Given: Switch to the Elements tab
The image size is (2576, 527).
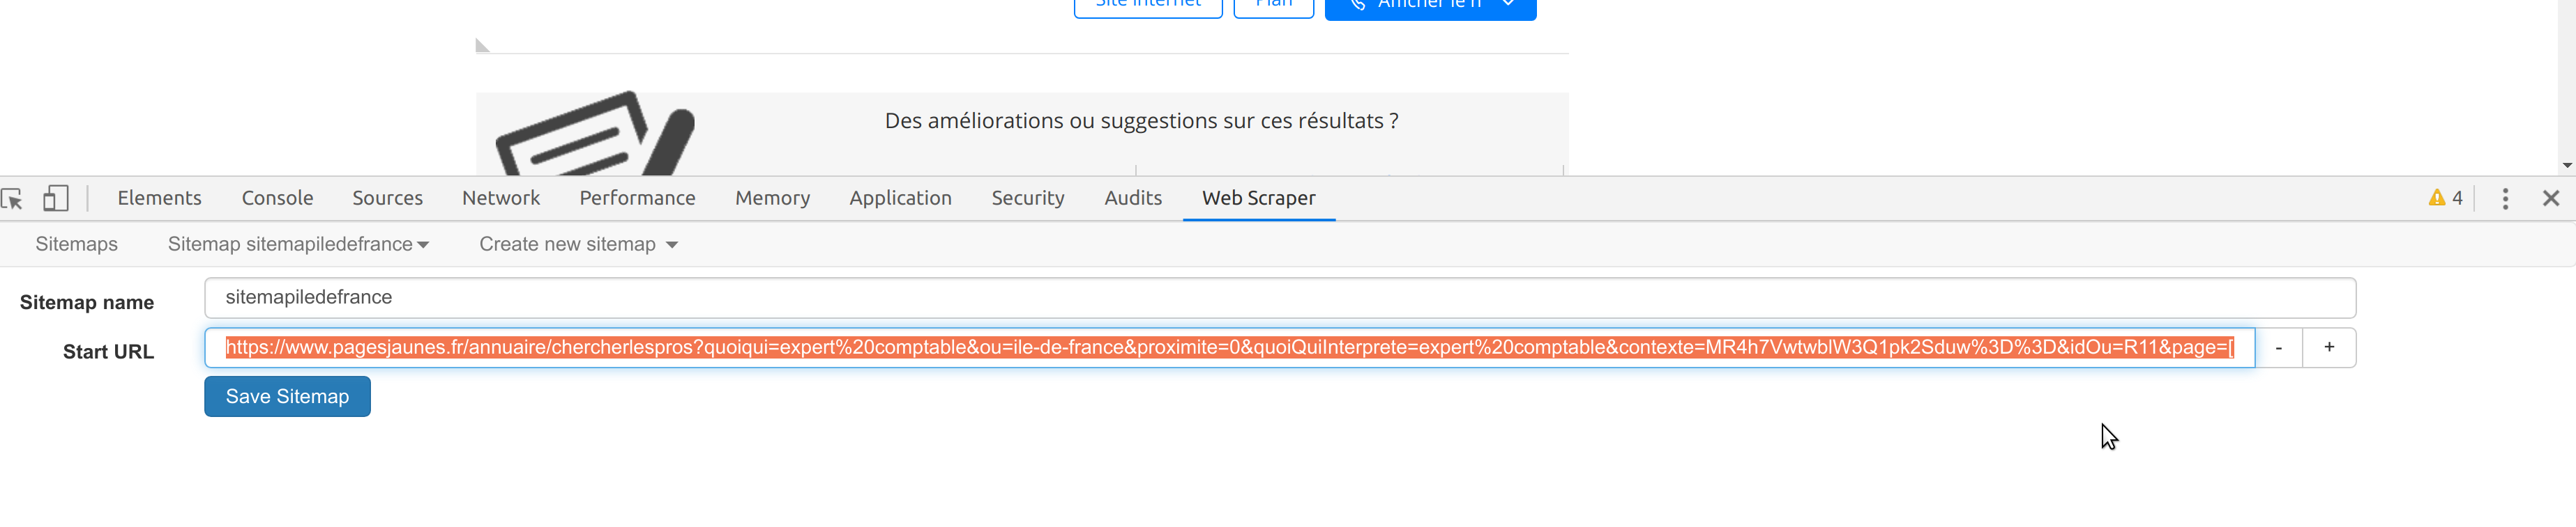Looking at the screenshot, I should [x=159, y=198].
